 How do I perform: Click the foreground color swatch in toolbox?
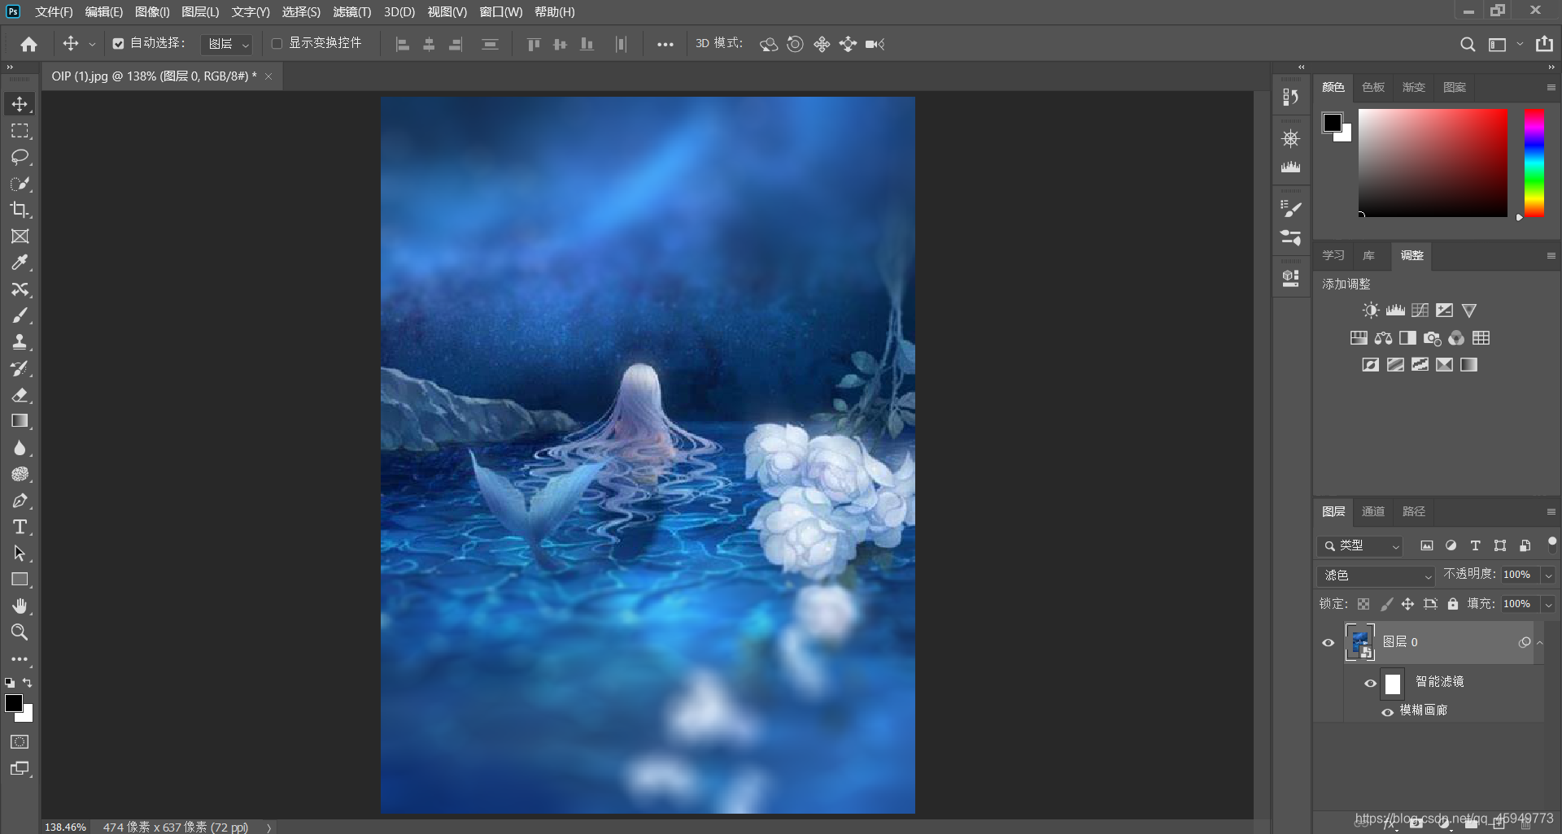14,703
